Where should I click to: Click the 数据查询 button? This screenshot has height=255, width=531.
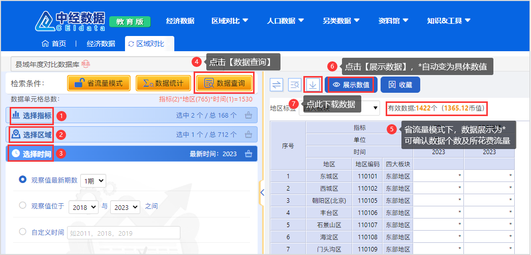click(x=224, y=83)
